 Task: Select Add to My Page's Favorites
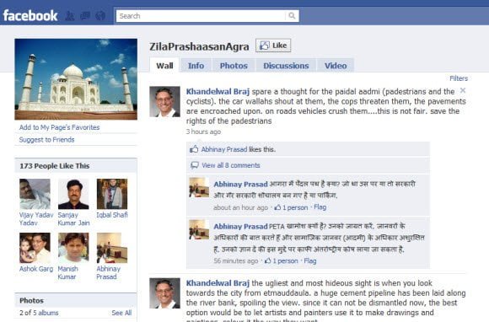[x=59, y=127]
